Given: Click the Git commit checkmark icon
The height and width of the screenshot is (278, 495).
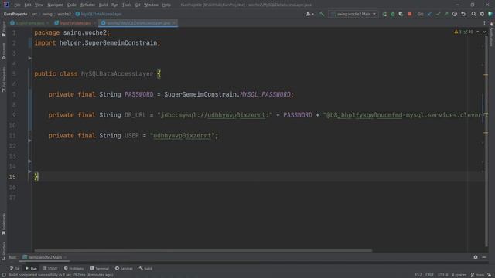Looking at the screenshot, I should 438,14.
